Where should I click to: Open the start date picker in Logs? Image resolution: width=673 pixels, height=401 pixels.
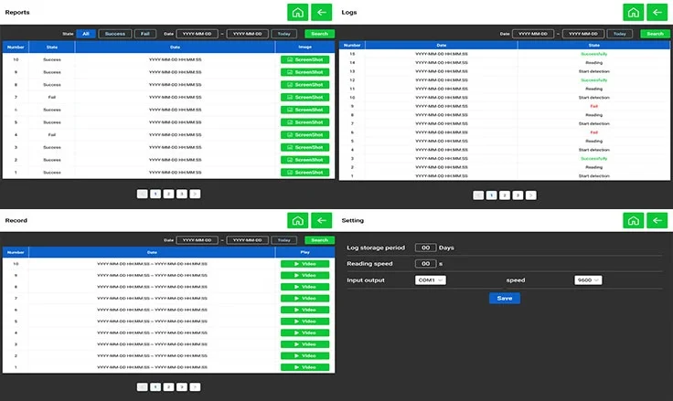point(535,34)
